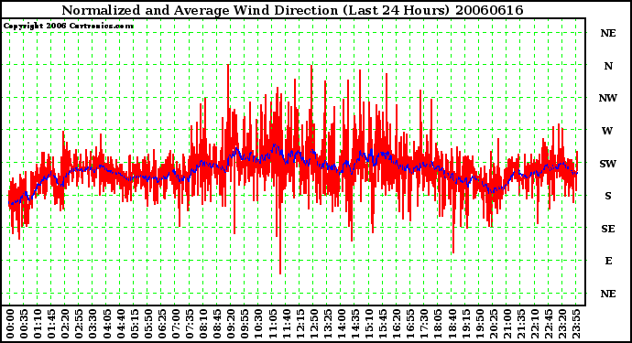Click the 12:50 time label
The width and height of the screenshot is (632, 343).
pyautogui.click(x=314, y=324)
